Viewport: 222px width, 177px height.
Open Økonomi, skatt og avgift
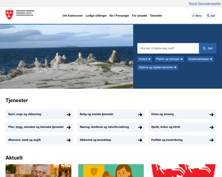(40, 140)
